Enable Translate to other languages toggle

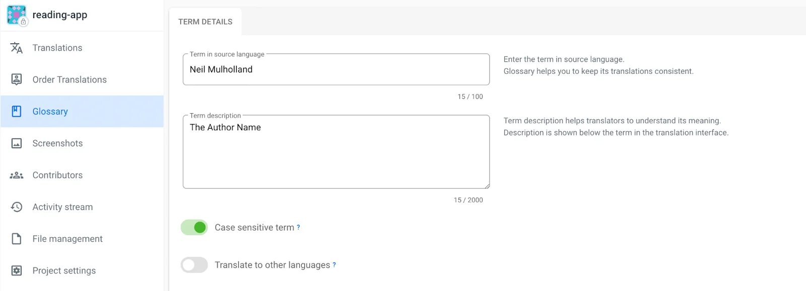pyautogui.click(x=194, y=265)
